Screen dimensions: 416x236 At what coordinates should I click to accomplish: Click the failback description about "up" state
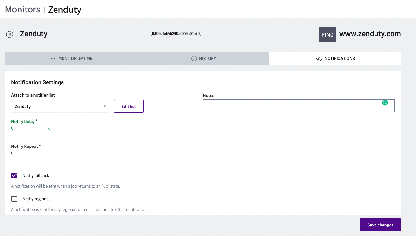(x=65, y=186)
